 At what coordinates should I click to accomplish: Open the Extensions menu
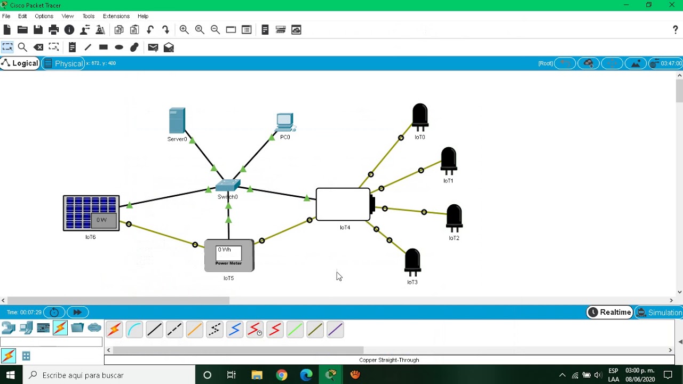tap(116, 16)
